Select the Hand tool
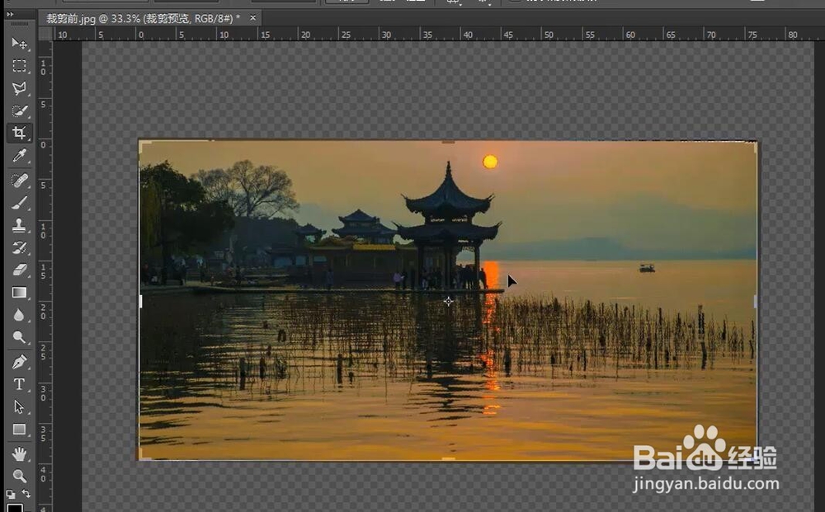Image resolution: width=825 pixels, height=512 pixels. coord(19,453)
